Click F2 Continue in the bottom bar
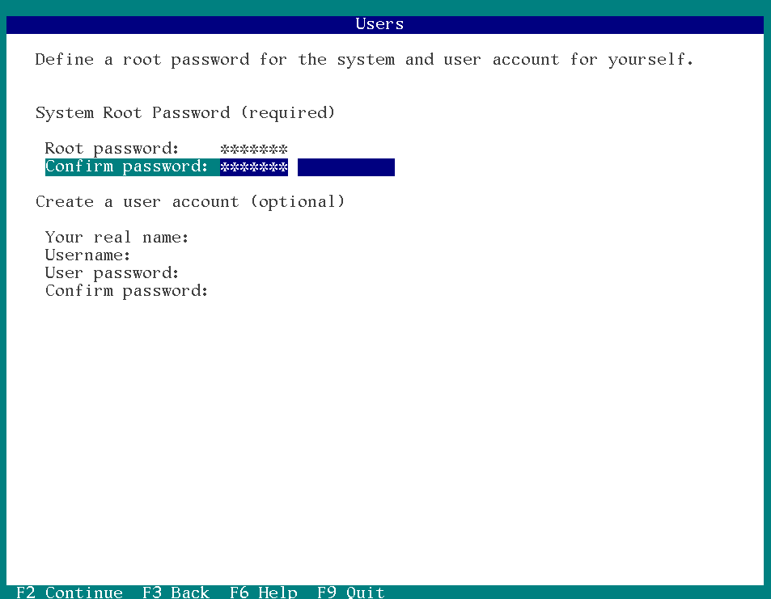The height and width of the screenshot is (599, 771). [x=70, y=592]
